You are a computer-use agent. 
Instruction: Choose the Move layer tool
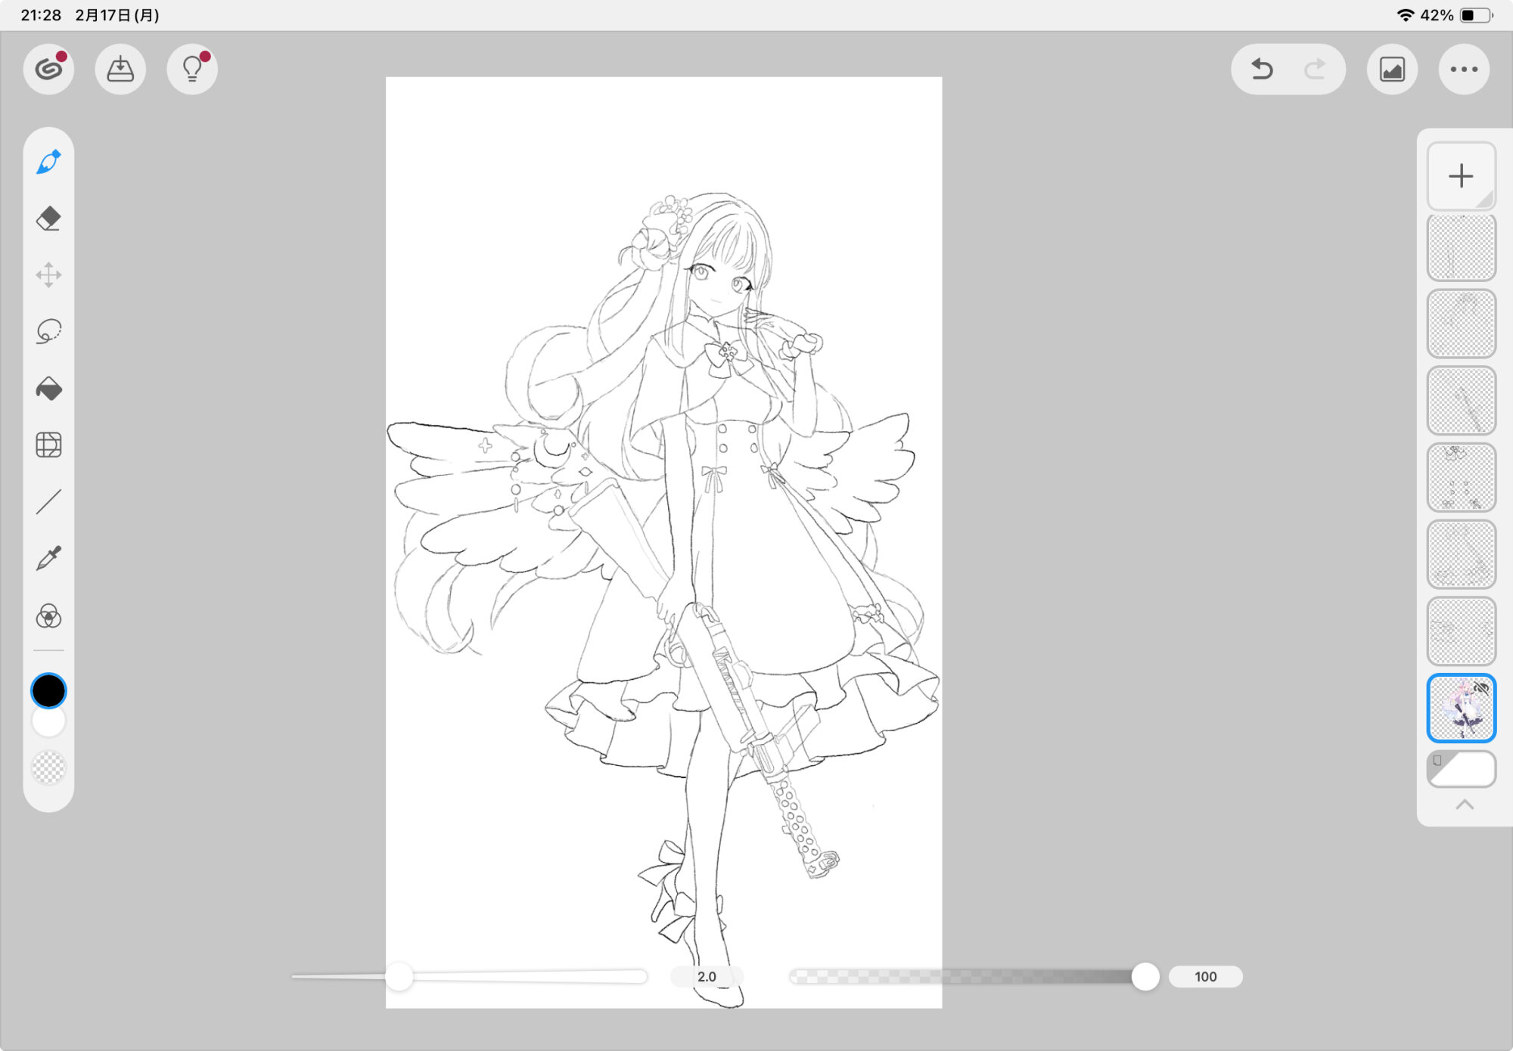coord(48,275)
